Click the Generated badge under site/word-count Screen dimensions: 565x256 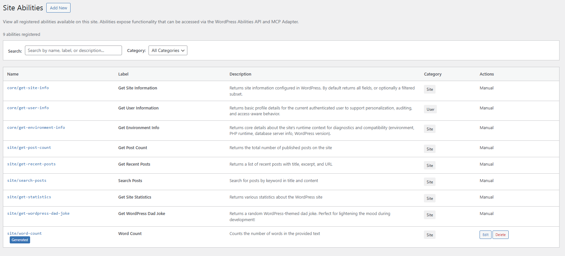tap(20, 240)
